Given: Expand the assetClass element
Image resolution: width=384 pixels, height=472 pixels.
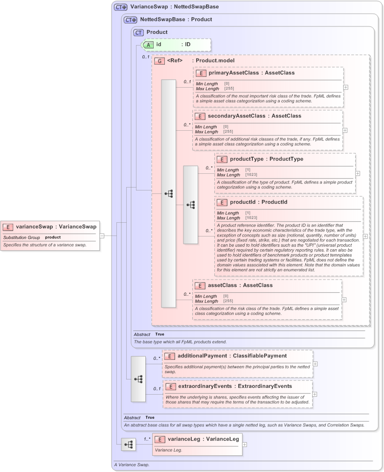Looking at the screenshot, I should (344, 300).
